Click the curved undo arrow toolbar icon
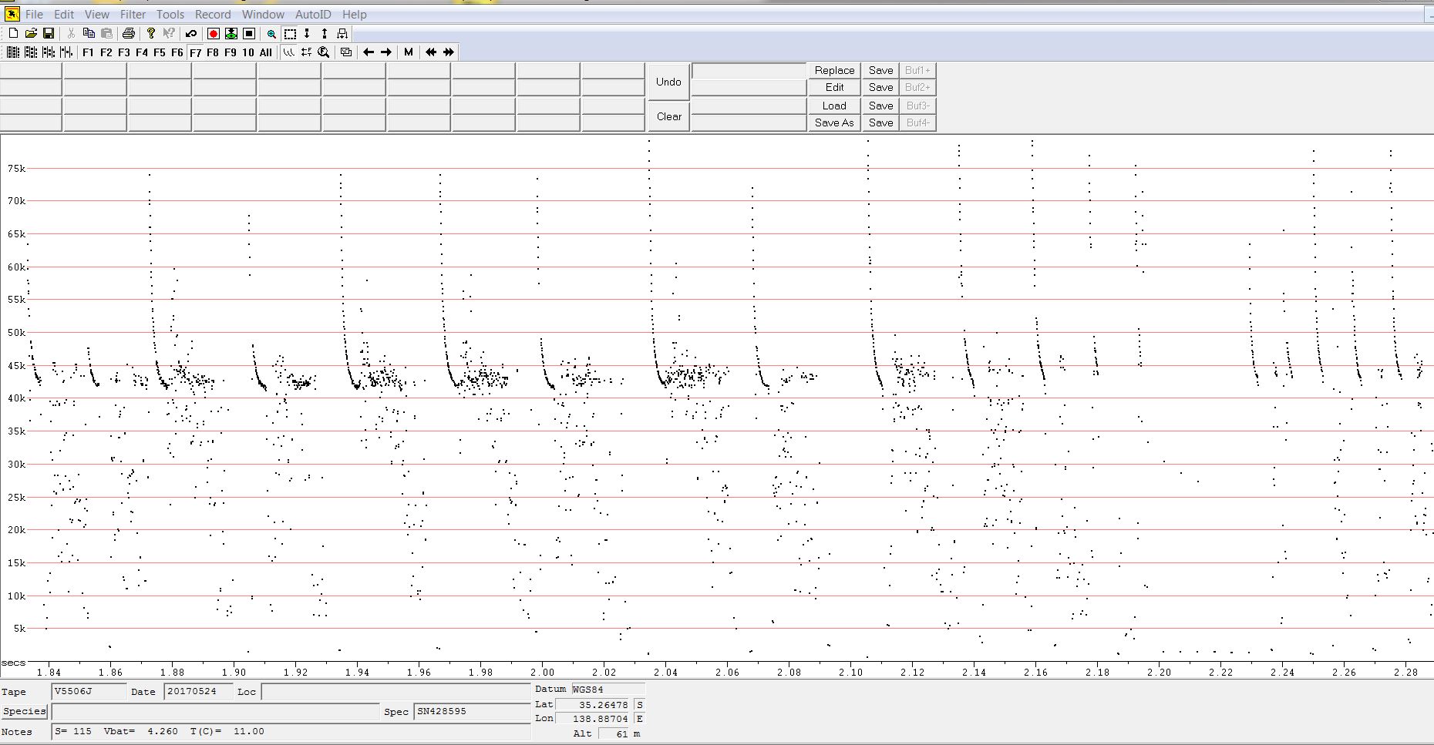The width and height of the screenshot is (1434, 745). point(191,33)
